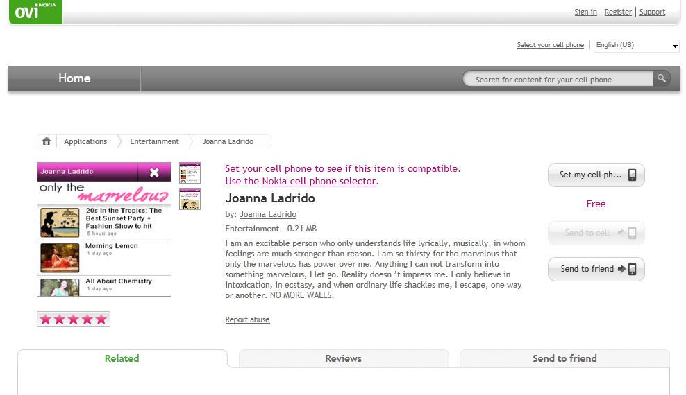
Task: Open the second small screenshot thumbnail
Action: pyautogui.click(x=190, y=199)
